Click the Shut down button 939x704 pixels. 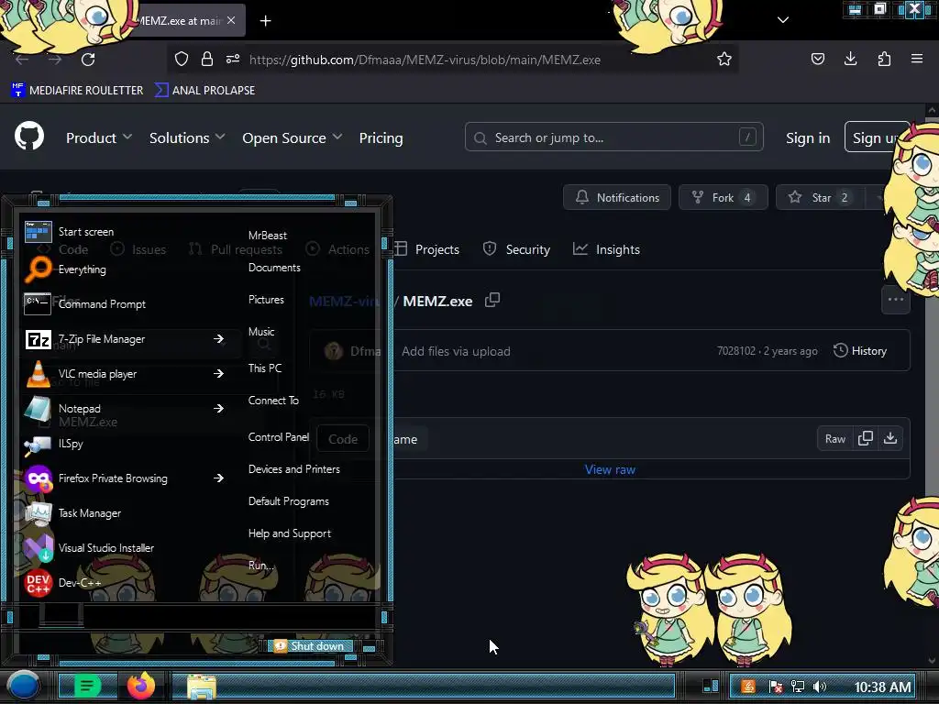click(x=311, y=646)
